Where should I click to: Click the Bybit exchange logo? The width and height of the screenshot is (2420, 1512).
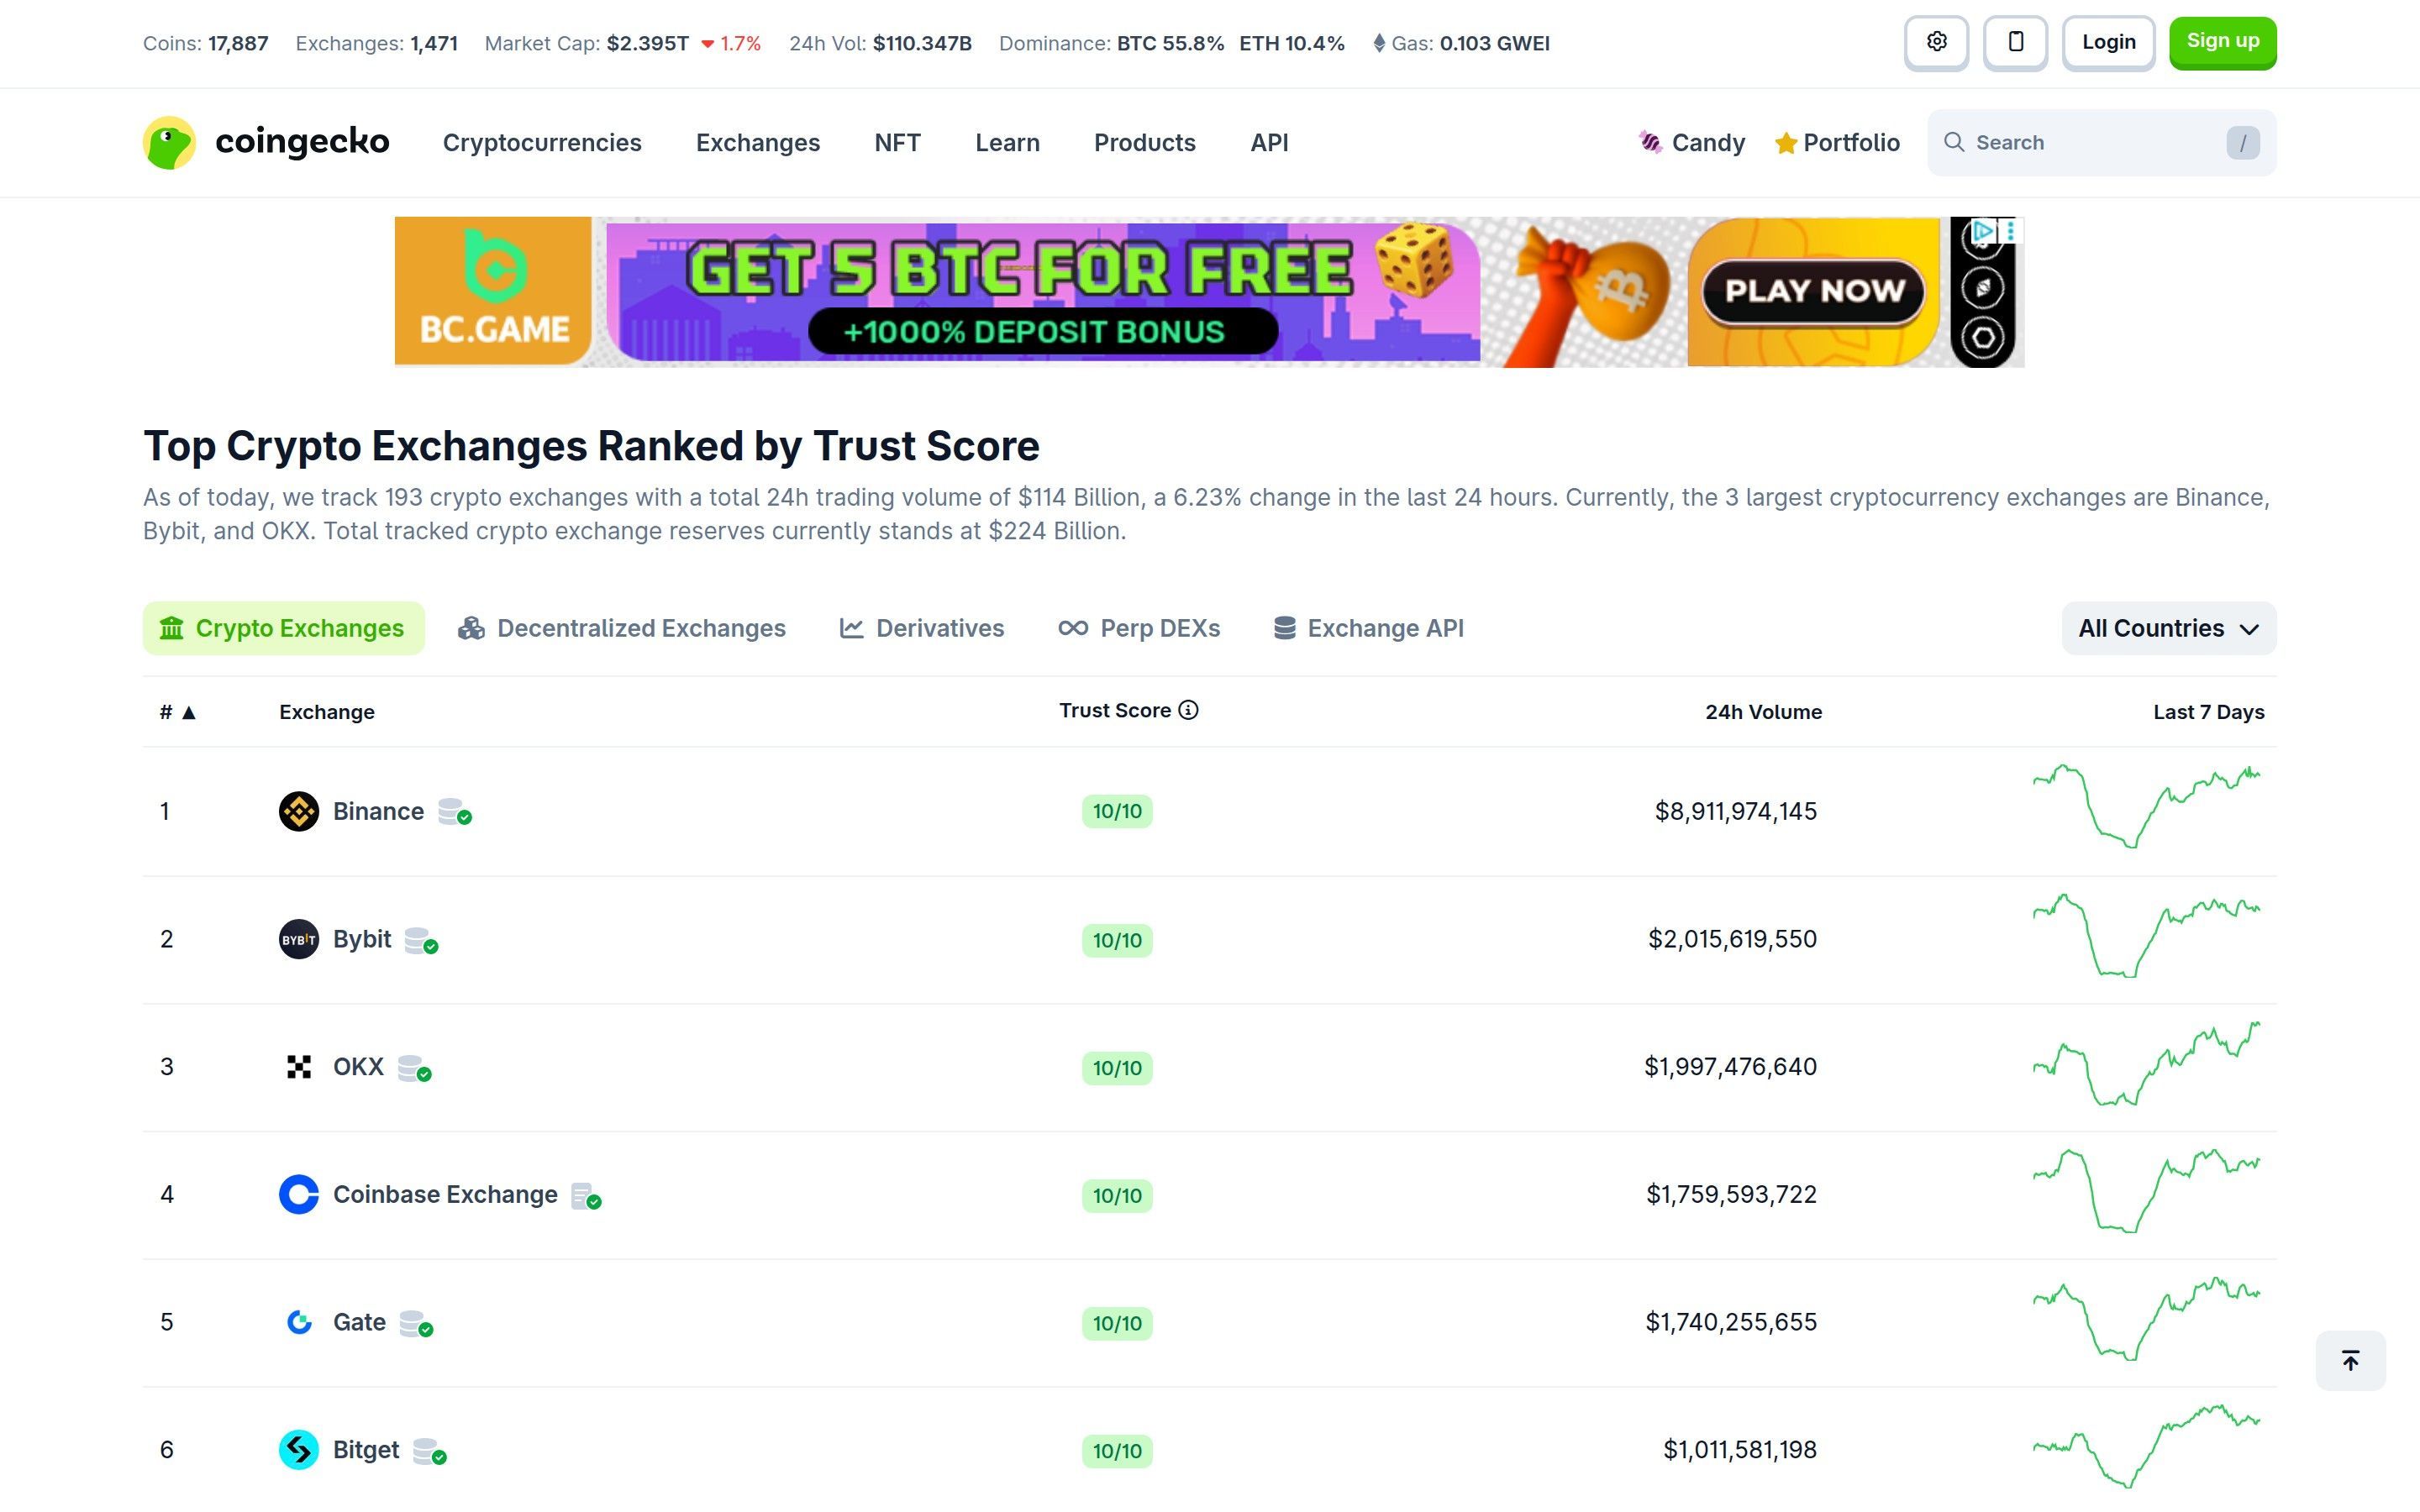298,939
